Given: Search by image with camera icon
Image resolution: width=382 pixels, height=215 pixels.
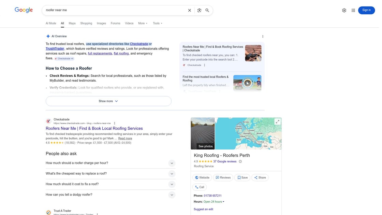Looking at the screenshot, I should point(199,10).
